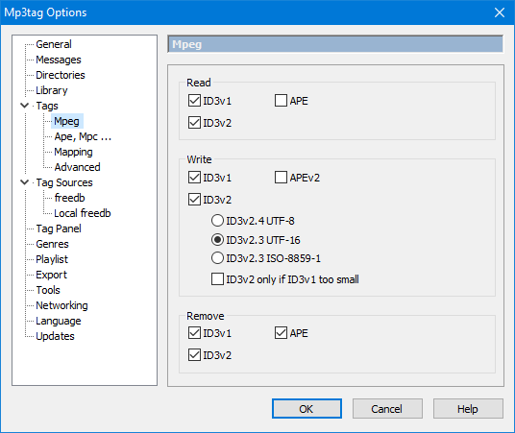515x433 pixels.
Task: Go to the freedb tag source
Action: pyautogui.click(x=69, y=198)
